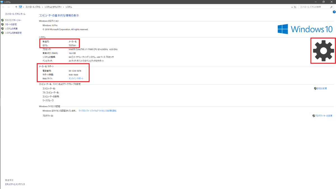Click the フル コンピューター名: label
336x189 pixels.
[x=51, y=92]
